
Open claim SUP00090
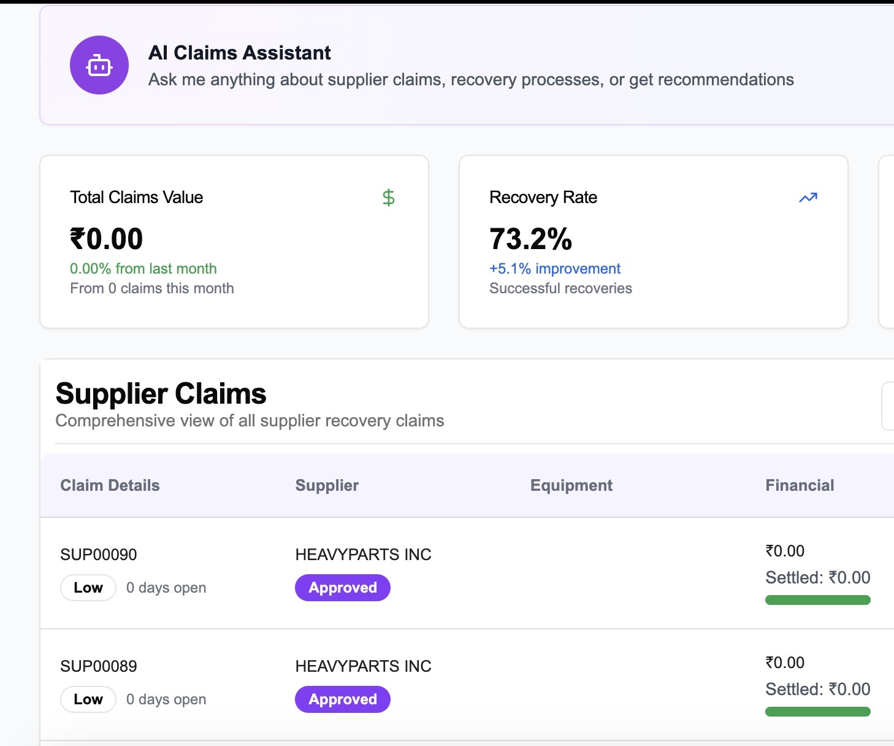[x=99, y=555]
